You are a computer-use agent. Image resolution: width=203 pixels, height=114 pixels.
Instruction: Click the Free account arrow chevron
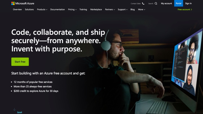(191, 10)
